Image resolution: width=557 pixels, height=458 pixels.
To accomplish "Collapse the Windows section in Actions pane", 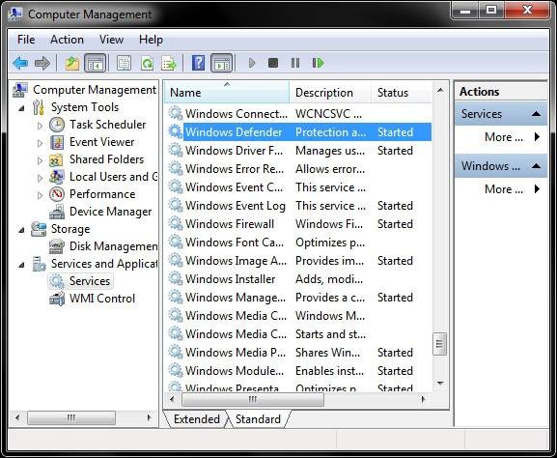I will (x=536, y=165).
